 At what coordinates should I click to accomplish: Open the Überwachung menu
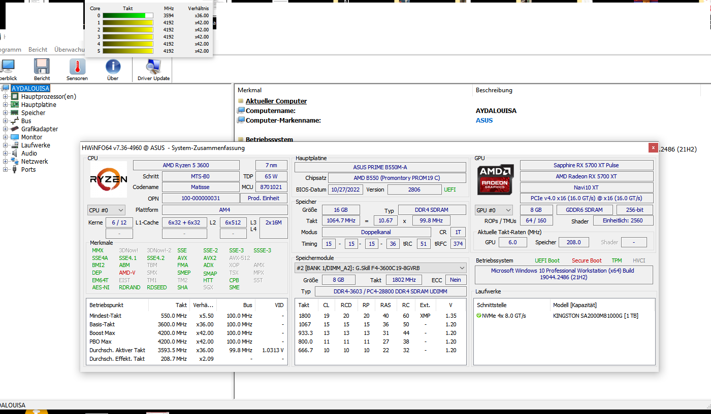click(70, 50)
